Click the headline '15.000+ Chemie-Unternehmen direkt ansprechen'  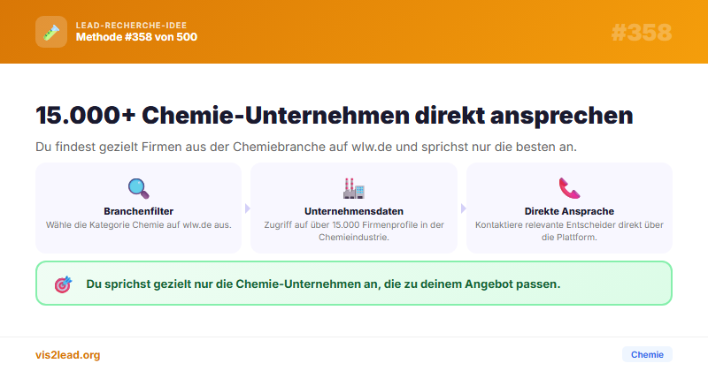point(335,115)
